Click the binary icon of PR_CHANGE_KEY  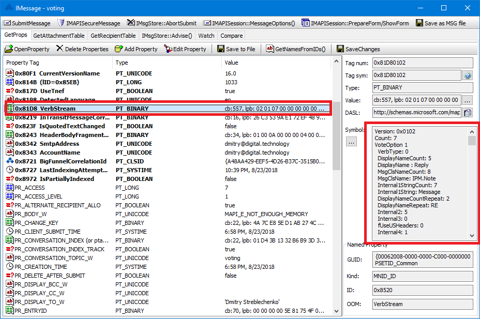[10, 223]
